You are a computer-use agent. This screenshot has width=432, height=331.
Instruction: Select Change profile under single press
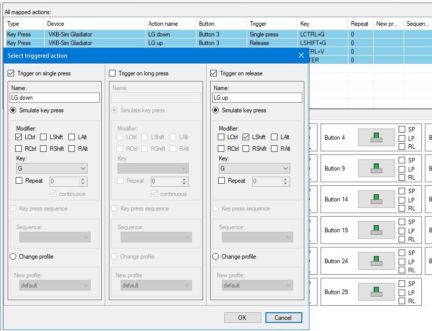[x=13, y=257]
